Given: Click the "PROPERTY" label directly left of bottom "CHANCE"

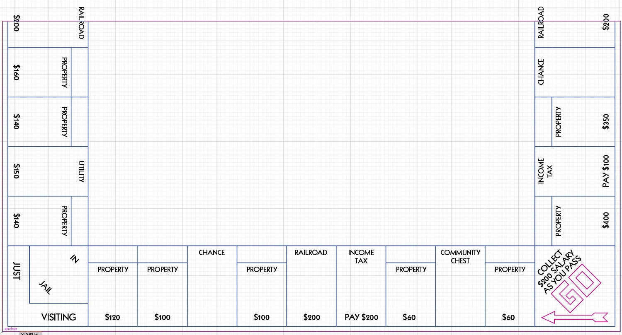Looking at the screenshot, I should pyautogui.click(x=163, y=270).
